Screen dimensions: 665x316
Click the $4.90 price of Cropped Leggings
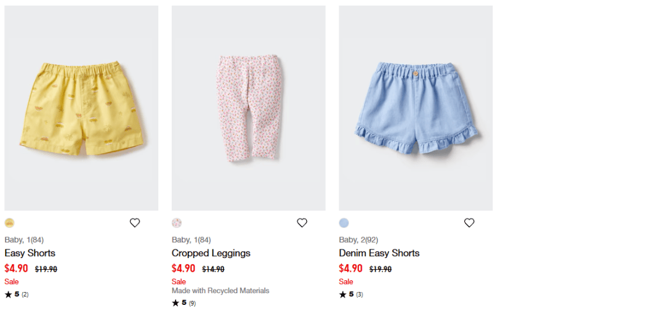(183, 269)
